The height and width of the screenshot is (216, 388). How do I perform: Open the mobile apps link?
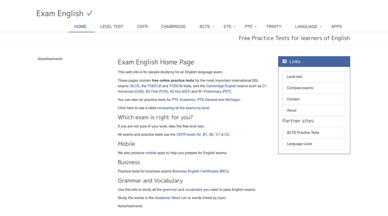155,153
